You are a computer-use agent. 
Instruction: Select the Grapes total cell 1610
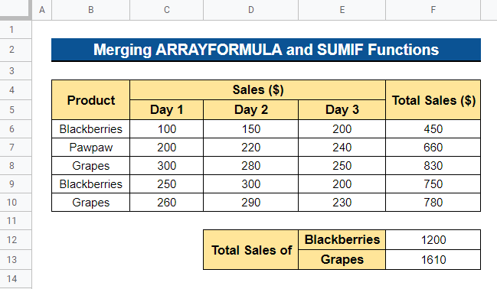[x=433, y=259]
